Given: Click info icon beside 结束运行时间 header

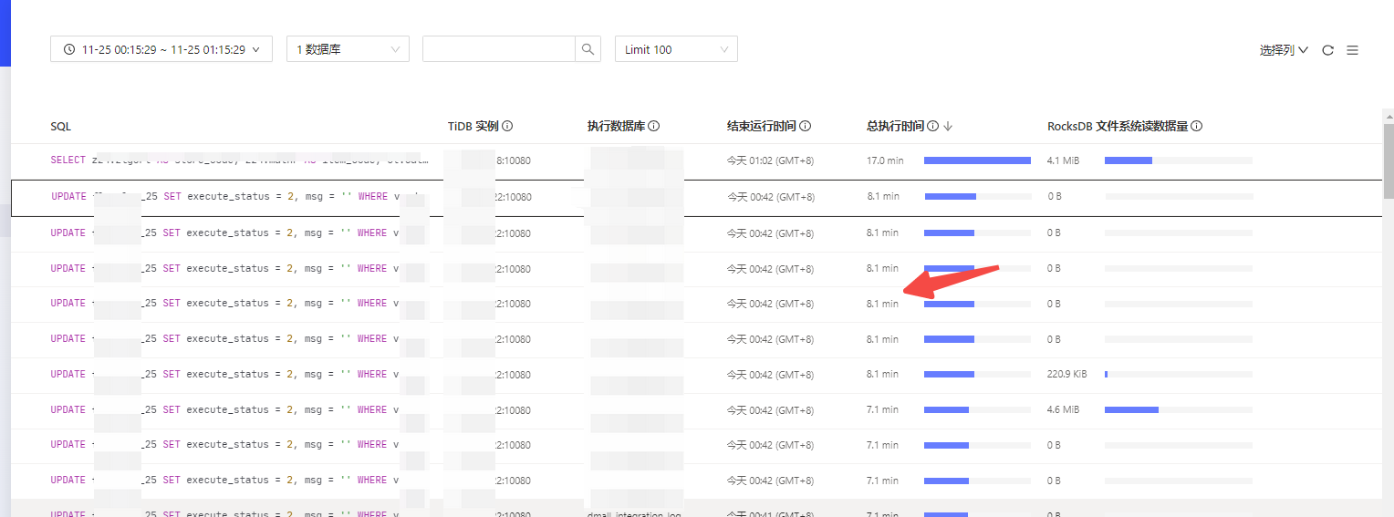Looking at the screenshot, I should (806, 127).
